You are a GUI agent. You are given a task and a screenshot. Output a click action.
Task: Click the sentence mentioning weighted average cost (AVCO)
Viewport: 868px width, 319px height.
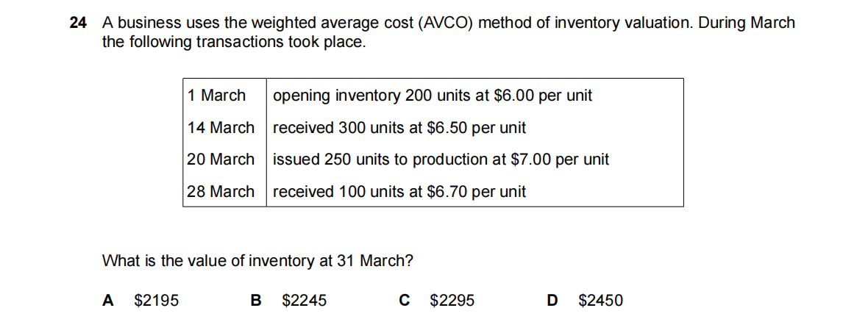[x=448, y=23]
